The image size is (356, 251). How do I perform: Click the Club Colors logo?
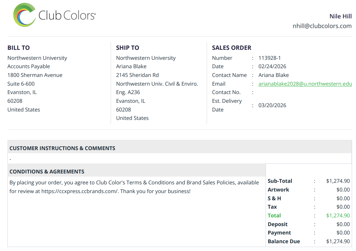pos(54,15)
